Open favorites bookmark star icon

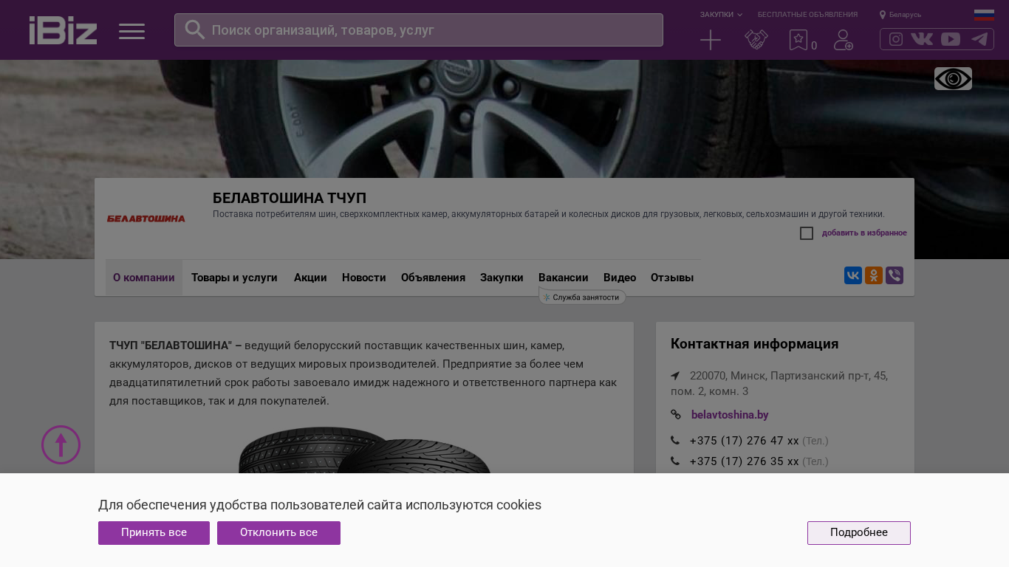798,40
